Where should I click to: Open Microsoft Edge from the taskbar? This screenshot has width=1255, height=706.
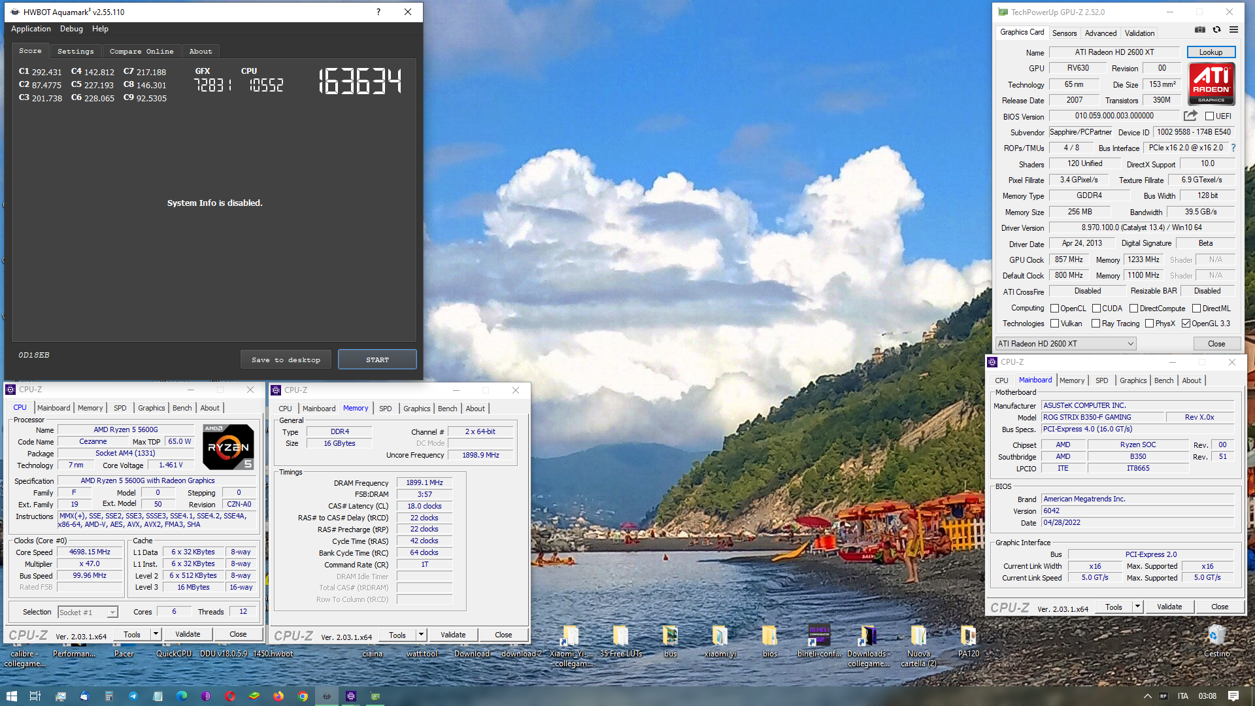182,696
